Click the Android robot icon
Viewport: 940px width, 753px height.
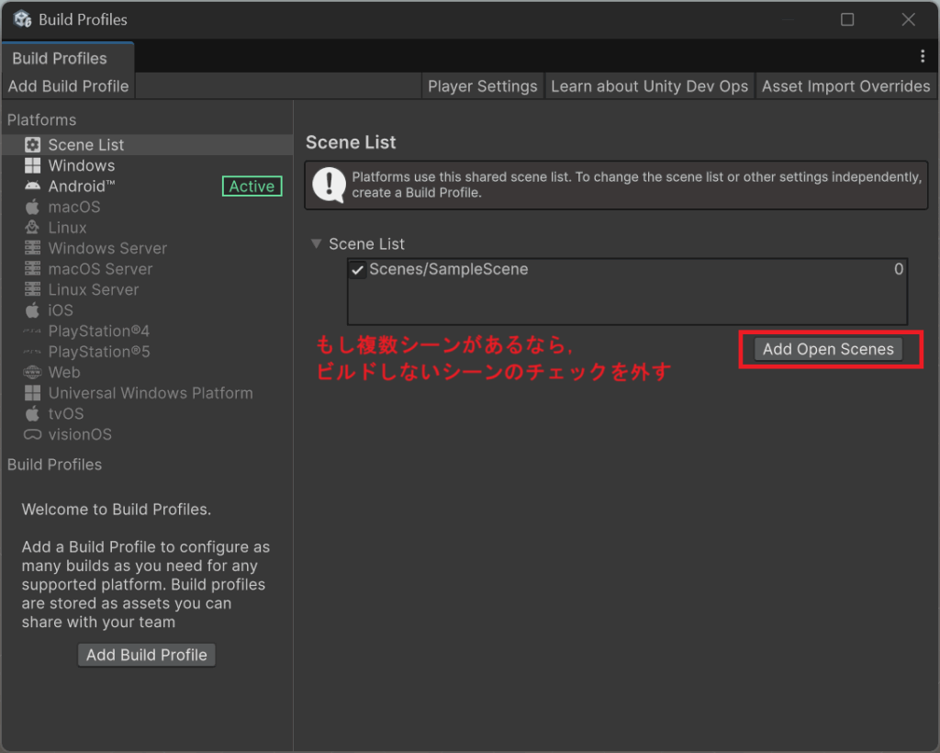(32, 185)
